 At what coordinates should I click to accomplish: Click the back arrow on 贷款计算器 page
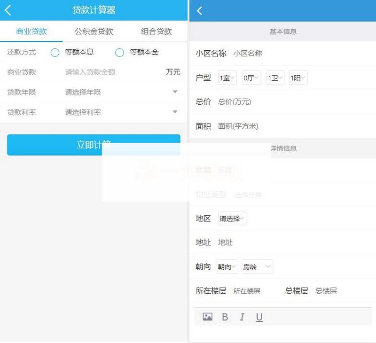(x=8, y=9)
